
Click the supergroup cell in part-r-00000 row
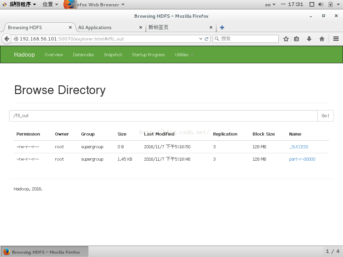pyautogui.click(x=92, y=159)
